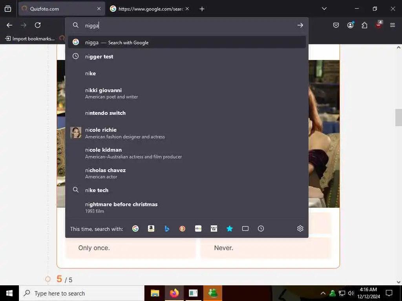Search this time with Wikipedia

point(214,228)
